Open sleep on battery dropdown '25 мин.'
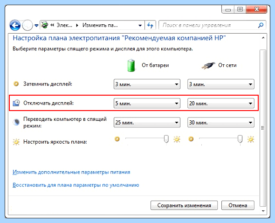275x223 pixels. click(x=147, y=122)
